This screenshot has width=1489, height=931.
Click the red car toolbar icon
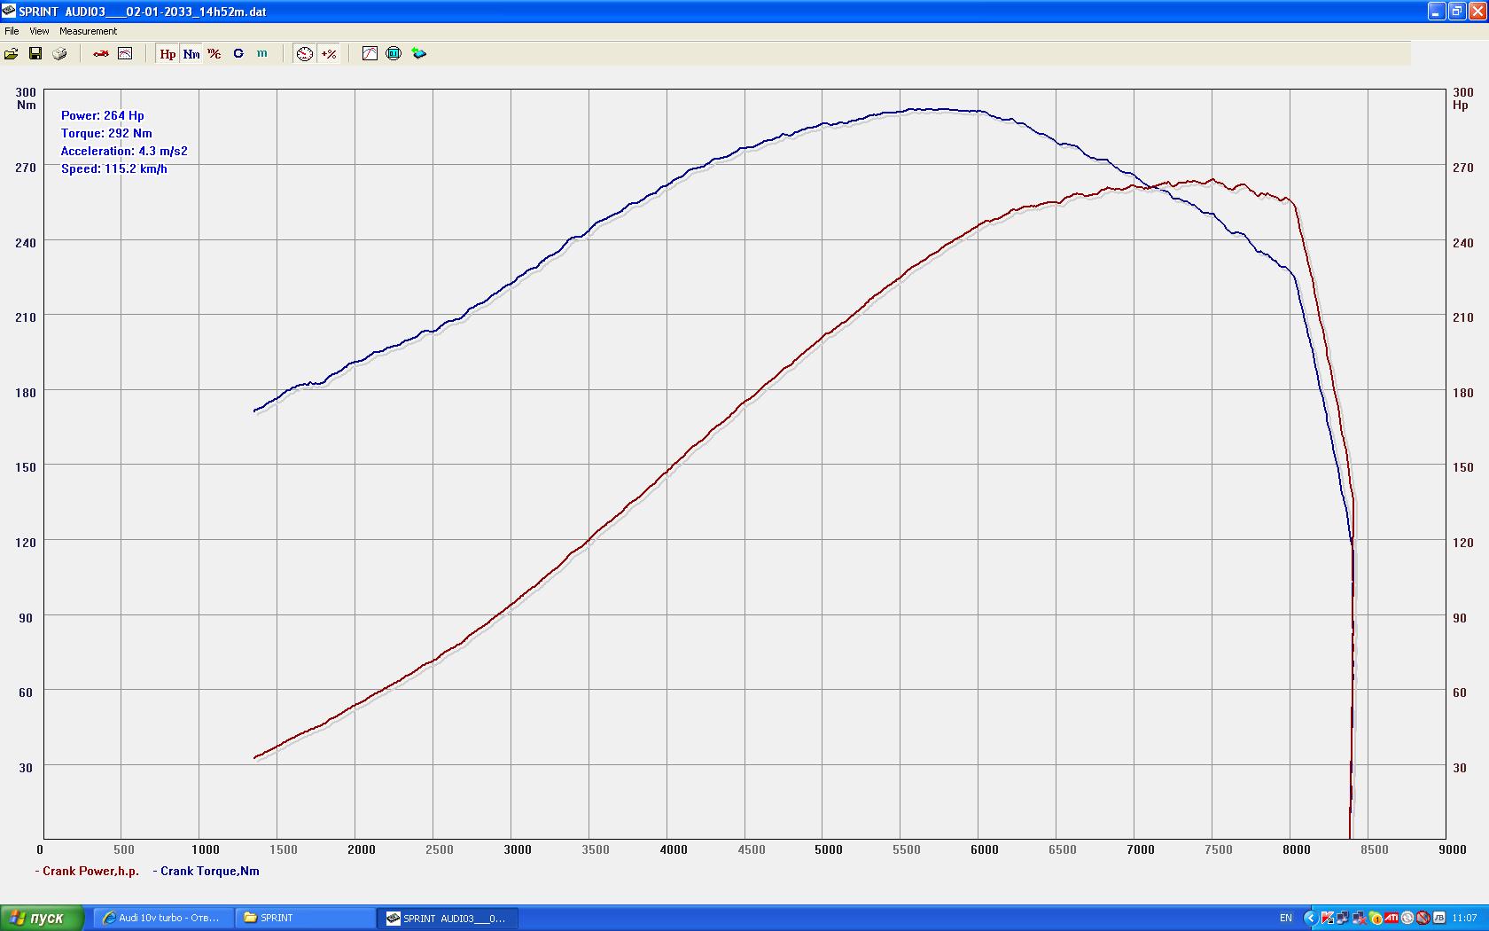(x=101, y=54)
